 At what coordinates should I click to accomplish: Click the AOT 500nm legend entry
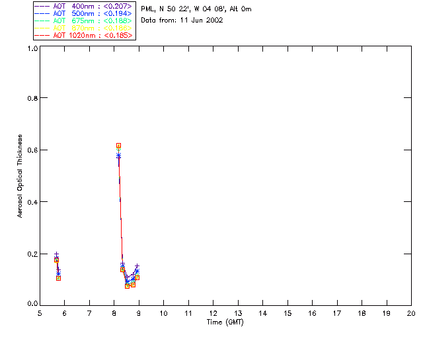click(83, 13)
